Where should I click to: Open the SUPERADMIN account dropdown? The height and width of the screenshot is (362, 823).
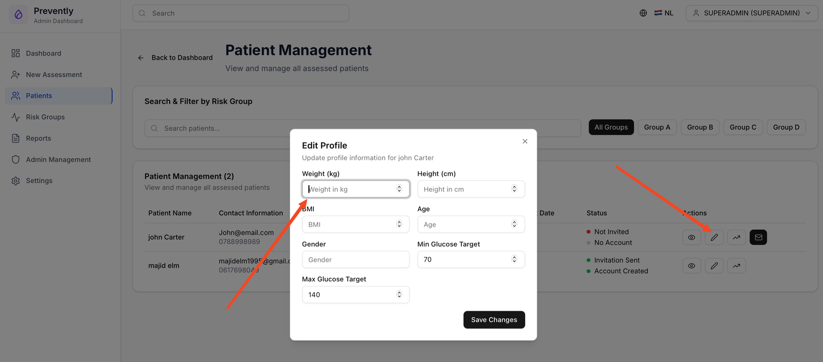tap(751, 12)
